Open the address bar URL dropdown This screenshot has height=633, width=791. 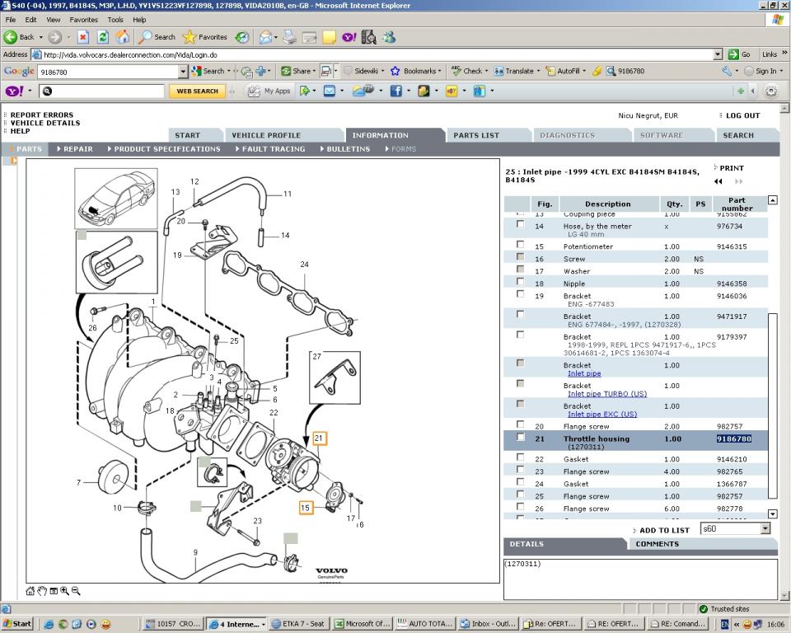pos(718,54)
